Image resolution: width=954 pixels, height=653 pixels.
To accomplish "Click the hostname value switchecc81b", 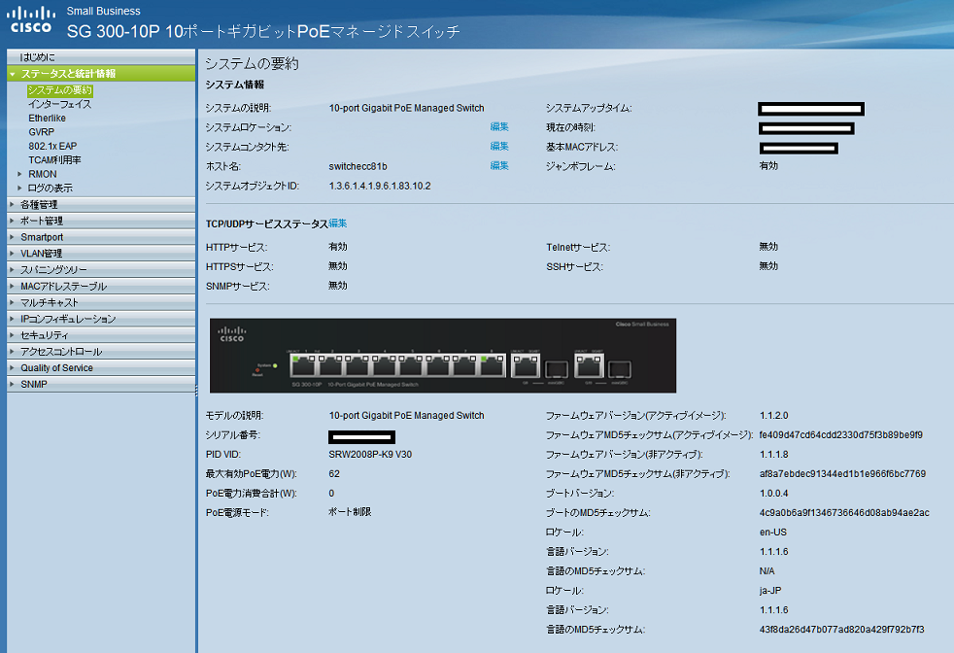I will [358, 166].
